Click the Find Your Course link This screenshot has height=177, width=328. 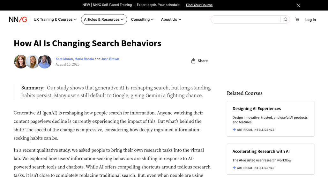[x=199, y=5]
